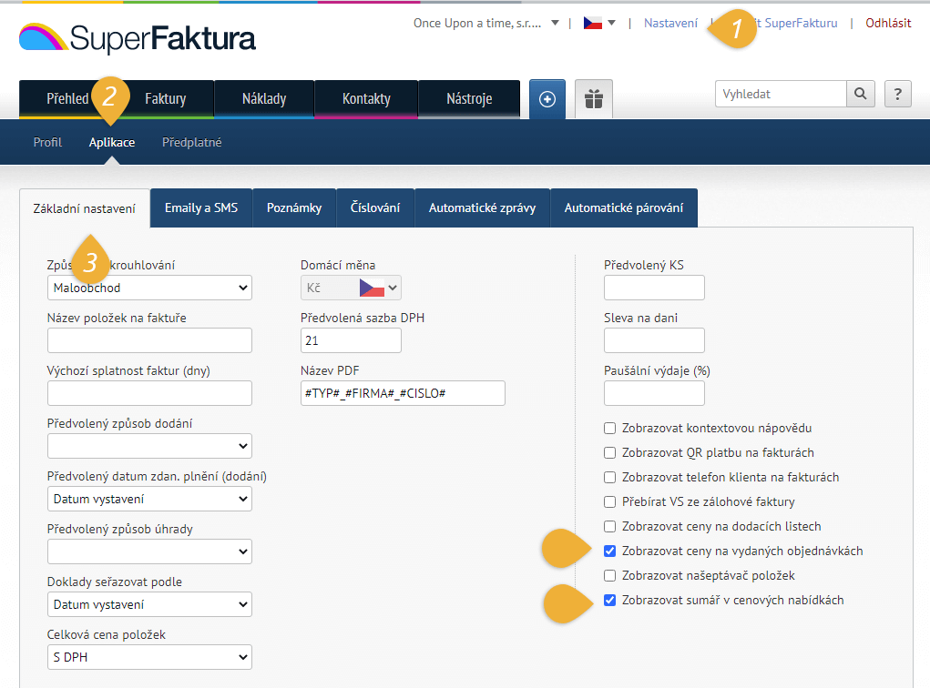Image resolution: width=930 pixels, height=688 pixels.
Task: Click the Czech flag language icon
Action: [x=592, y=23]
